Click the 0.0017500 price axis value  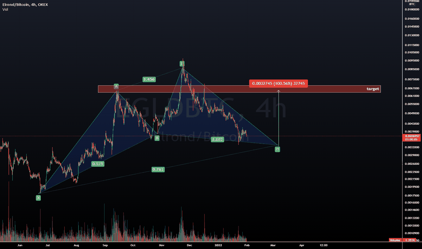(x=412, y=196)
